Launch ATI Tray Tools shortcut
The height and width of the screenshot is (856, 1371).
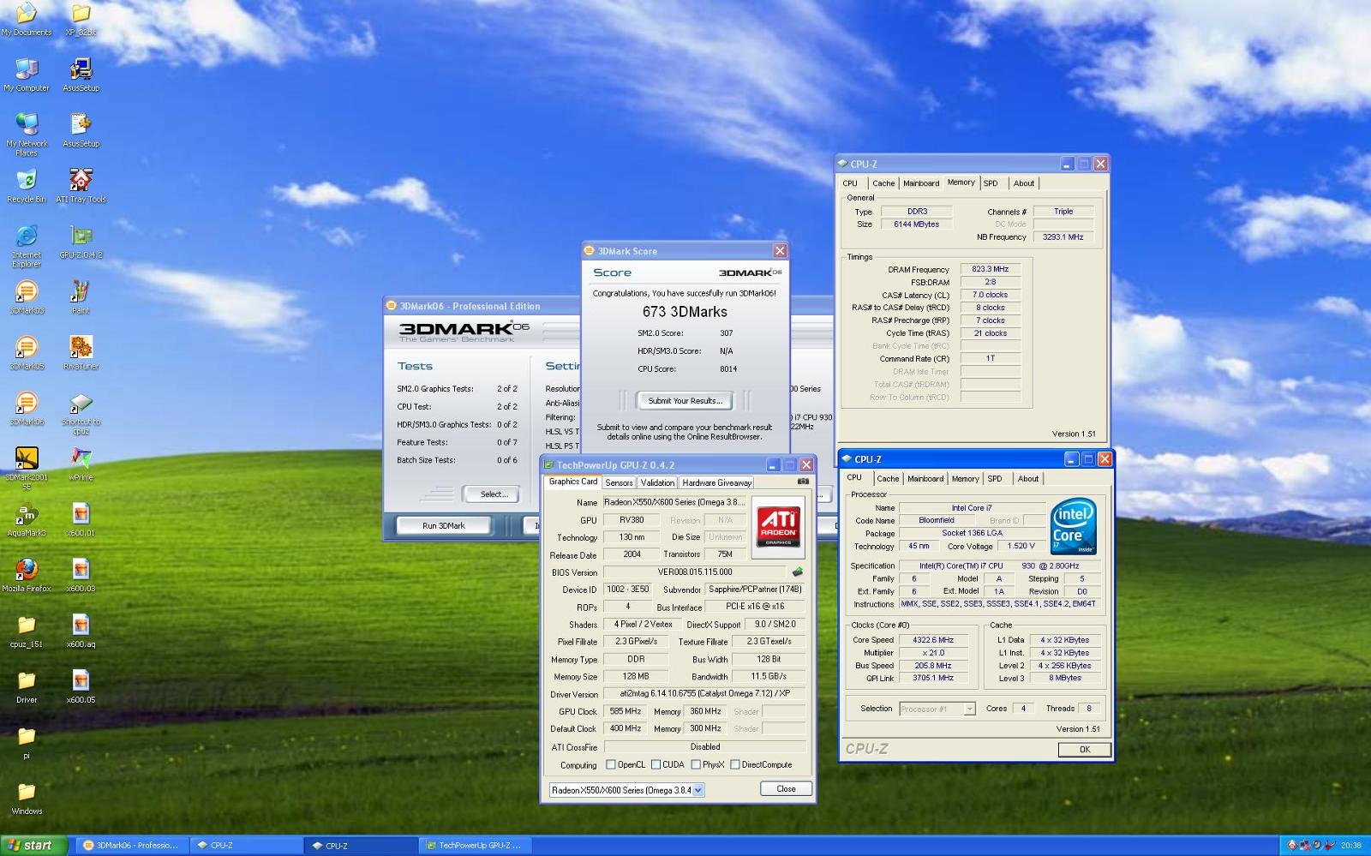click(81, 186)
